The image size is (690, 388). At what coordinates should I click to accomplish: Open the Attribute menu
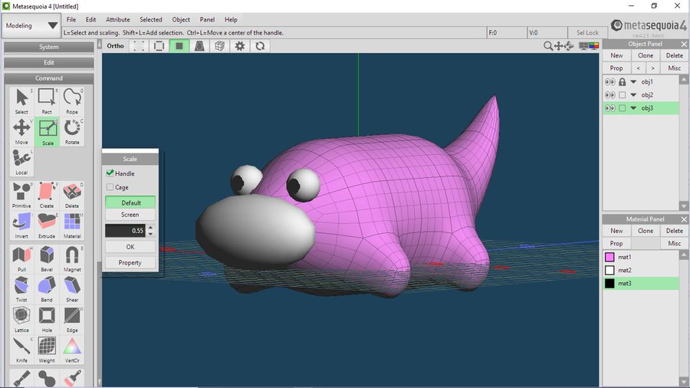[x=118, y=19]
